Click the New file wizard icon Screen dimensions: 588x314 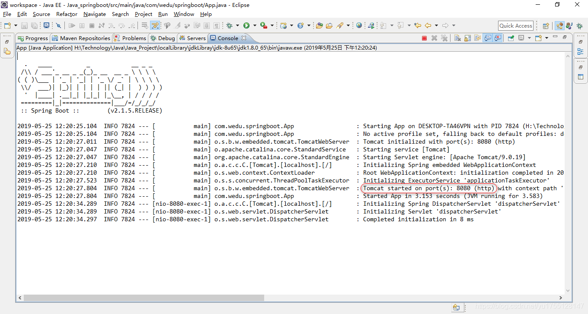(x=7, y=25)
